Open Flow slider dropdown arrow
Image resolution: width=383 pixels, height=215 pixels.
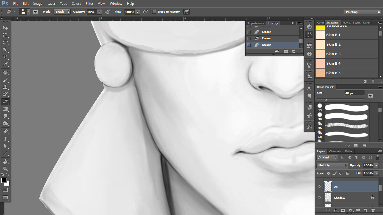(138, 12)
